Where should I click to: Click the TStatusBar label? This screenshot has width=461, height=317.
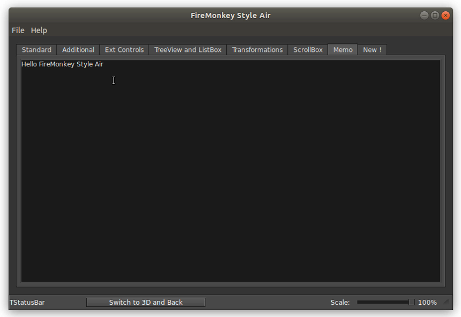[x=27, y=303]
